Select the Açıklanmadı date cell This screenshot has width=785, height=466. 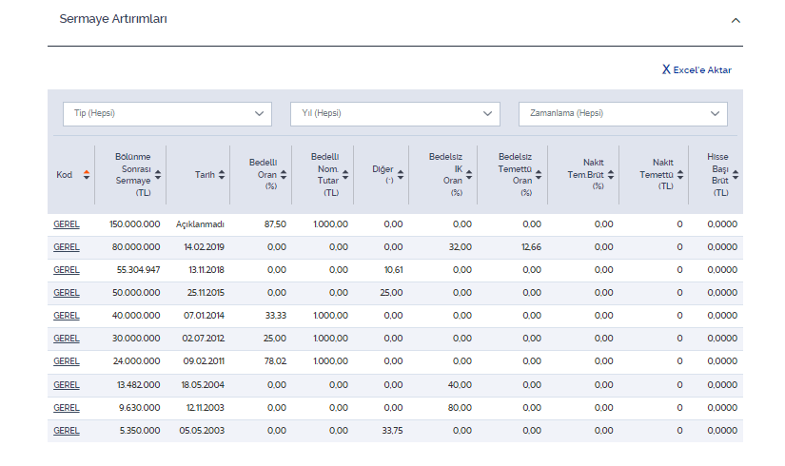200,224
